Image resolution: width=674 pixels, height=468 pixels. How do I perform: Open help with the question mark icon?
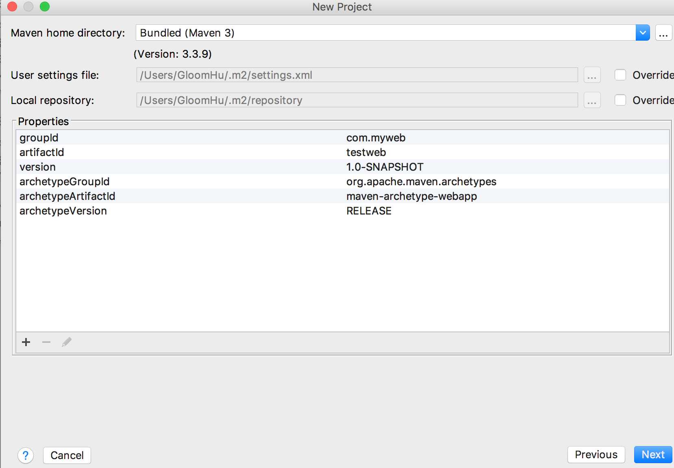pos(26,455)
